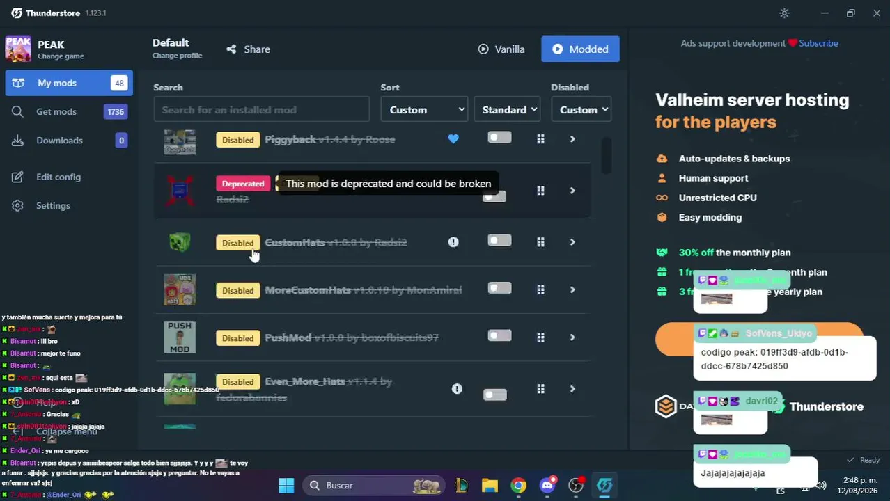Enable the CustomHats mod
This screenshot has height=501, width=890.
pos(499,241)
